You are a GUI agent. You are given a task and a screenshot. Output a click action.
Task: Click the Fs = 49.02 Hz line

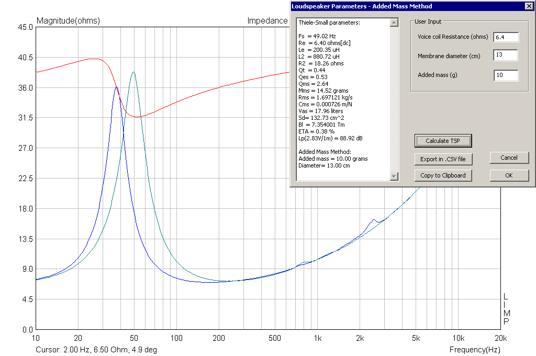(317, 36)
